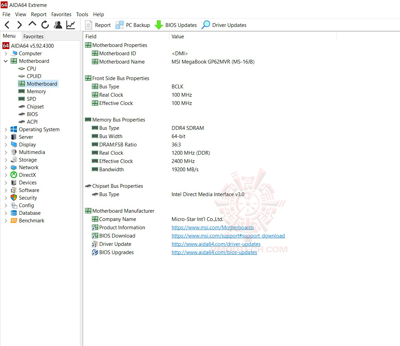Select Chipset in the tree
Screen dimensions: 400x346
[35, 107]
